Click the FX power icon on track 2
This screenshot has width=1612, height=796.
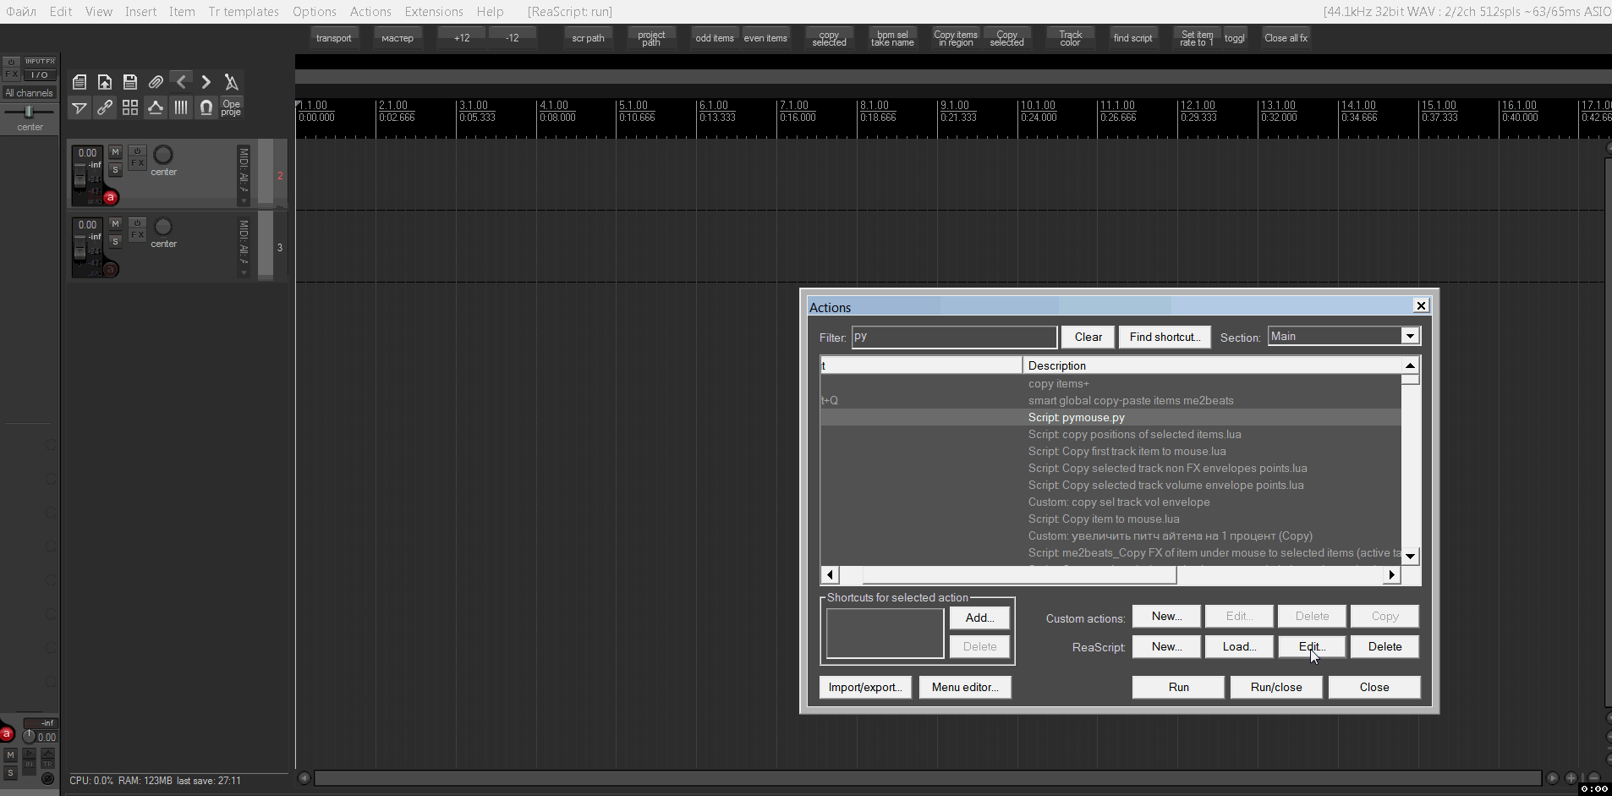click(x=137, y=151)
